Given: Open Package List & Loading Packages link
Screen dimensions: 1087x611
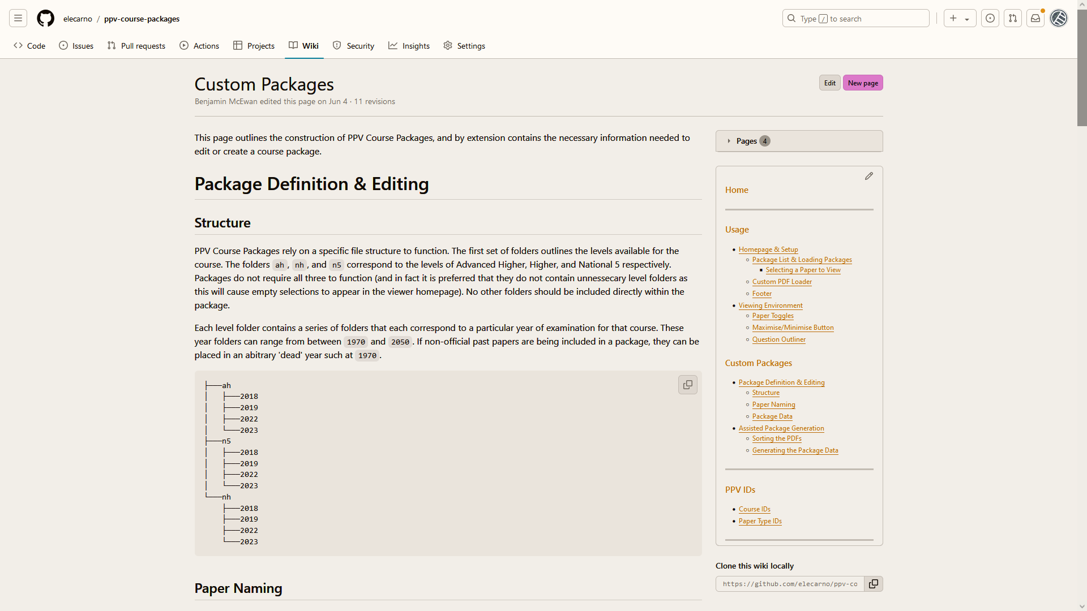Looking at the screenshot, I should 802,260.
